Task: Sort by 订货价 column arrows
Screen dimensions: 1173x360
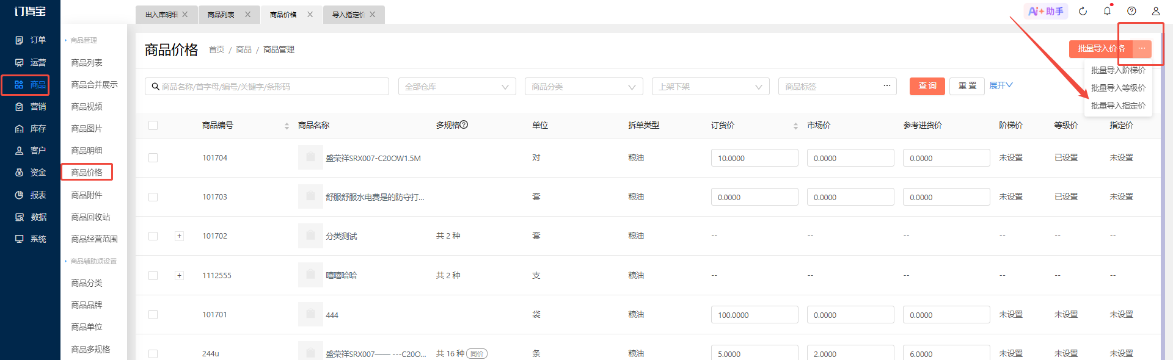Action: click(x=795, y=126)
